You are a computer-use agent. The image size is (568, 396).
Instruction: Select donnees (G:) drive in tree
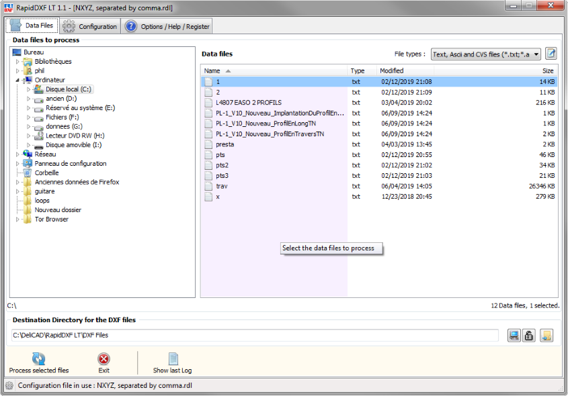64,127
